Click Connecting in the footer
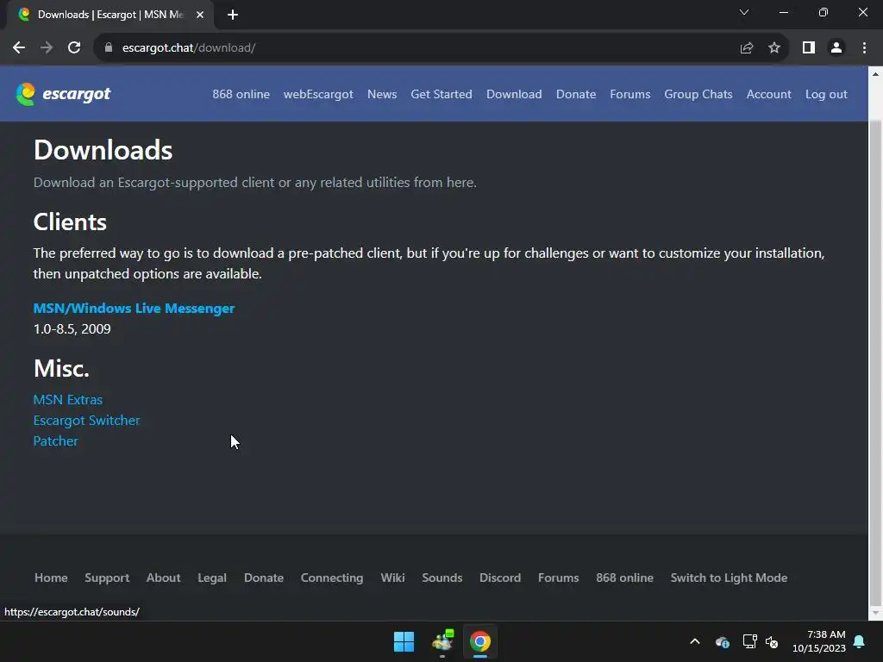This screenshot has width=883, height=662. coord(332,578)
